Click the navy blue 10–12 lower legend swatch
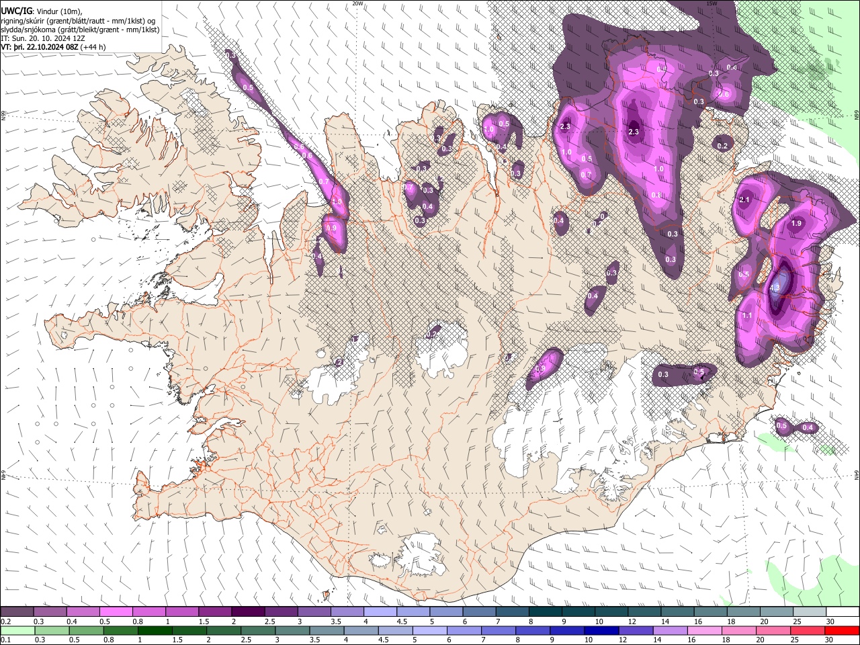 (601, 630)
